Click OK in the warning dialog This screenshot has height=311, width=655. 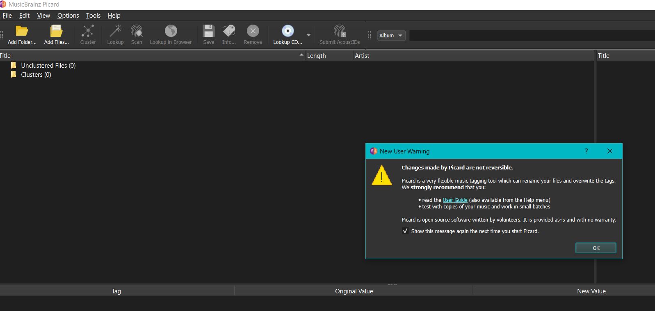(596, 248)
